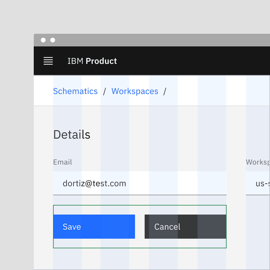270x270 pixels.
Task: Navigate to the Workspaces breadcrumb link
Action: [x=135, y=91]
